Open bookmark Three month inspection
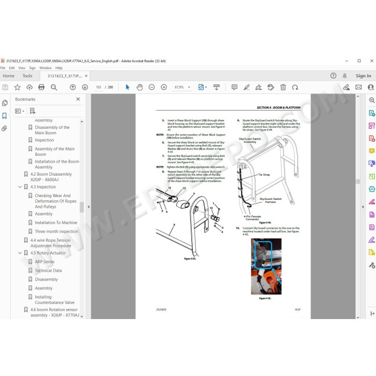Screen dimensions: 376x376 tap(56, 232)
